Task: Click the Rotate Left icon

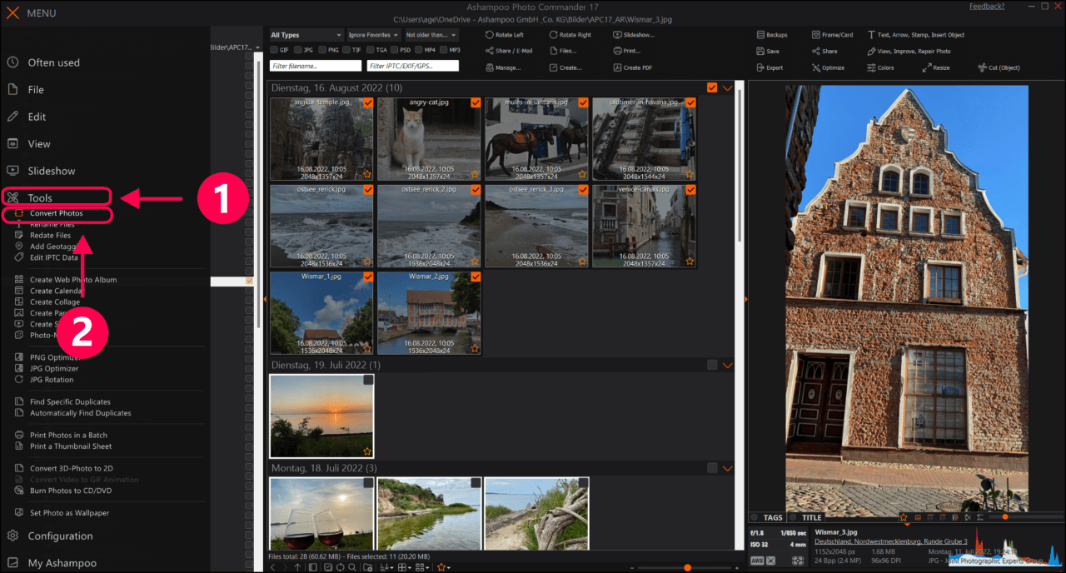Action: coord(490,35)
